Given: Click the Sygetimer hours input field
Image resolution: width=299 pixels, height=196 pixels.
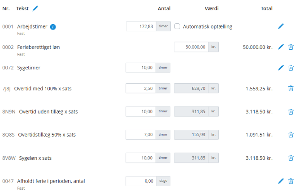Looking at the screenshot, I should click(141, 68).
